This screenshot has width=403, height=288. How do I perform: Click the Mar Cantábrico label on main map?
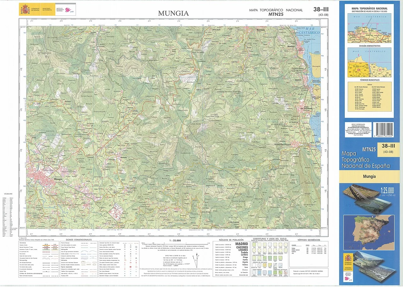(x=309, y=31)
